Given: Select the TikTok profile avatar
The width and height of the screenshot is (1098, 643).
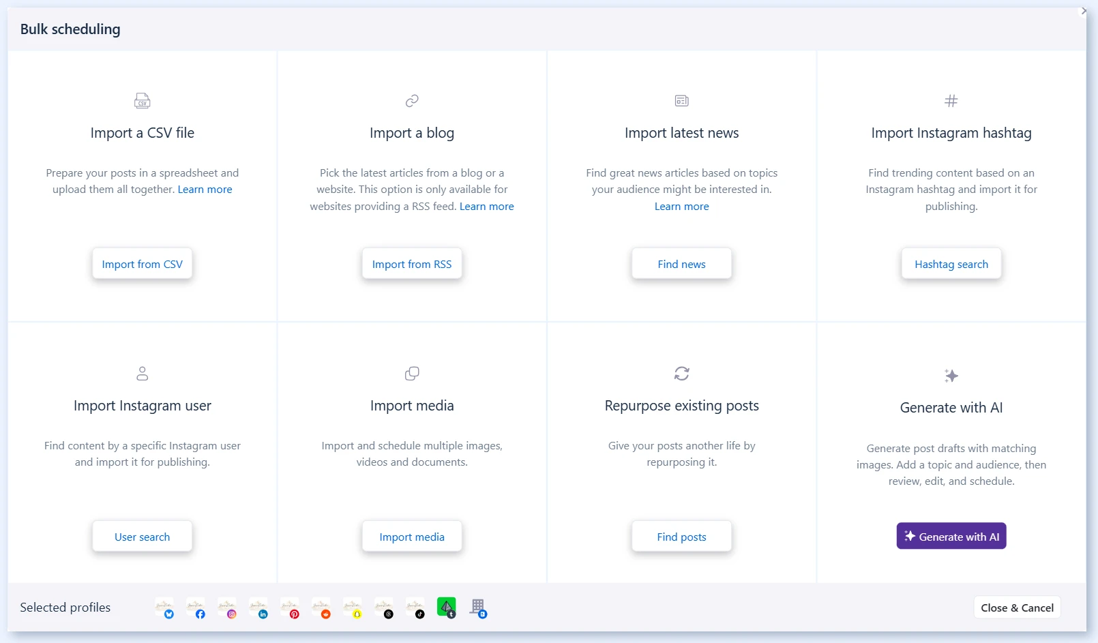Looking at the screenshot, I should pos(415,607).
